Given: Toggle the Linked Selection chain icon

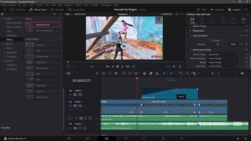Looking at the screenshot, I should click(x=151, y=73).
